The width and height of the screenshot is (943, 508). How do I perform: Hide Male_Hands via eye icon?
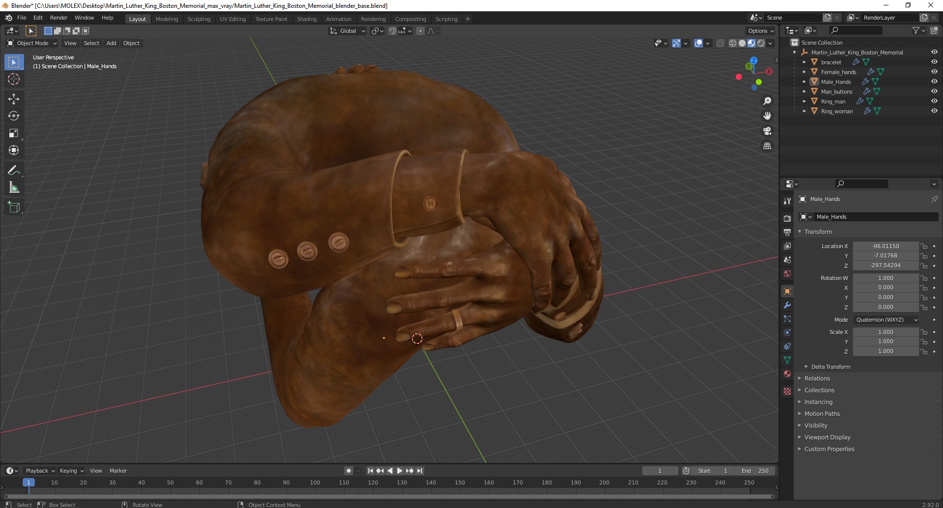click(934, 81)
